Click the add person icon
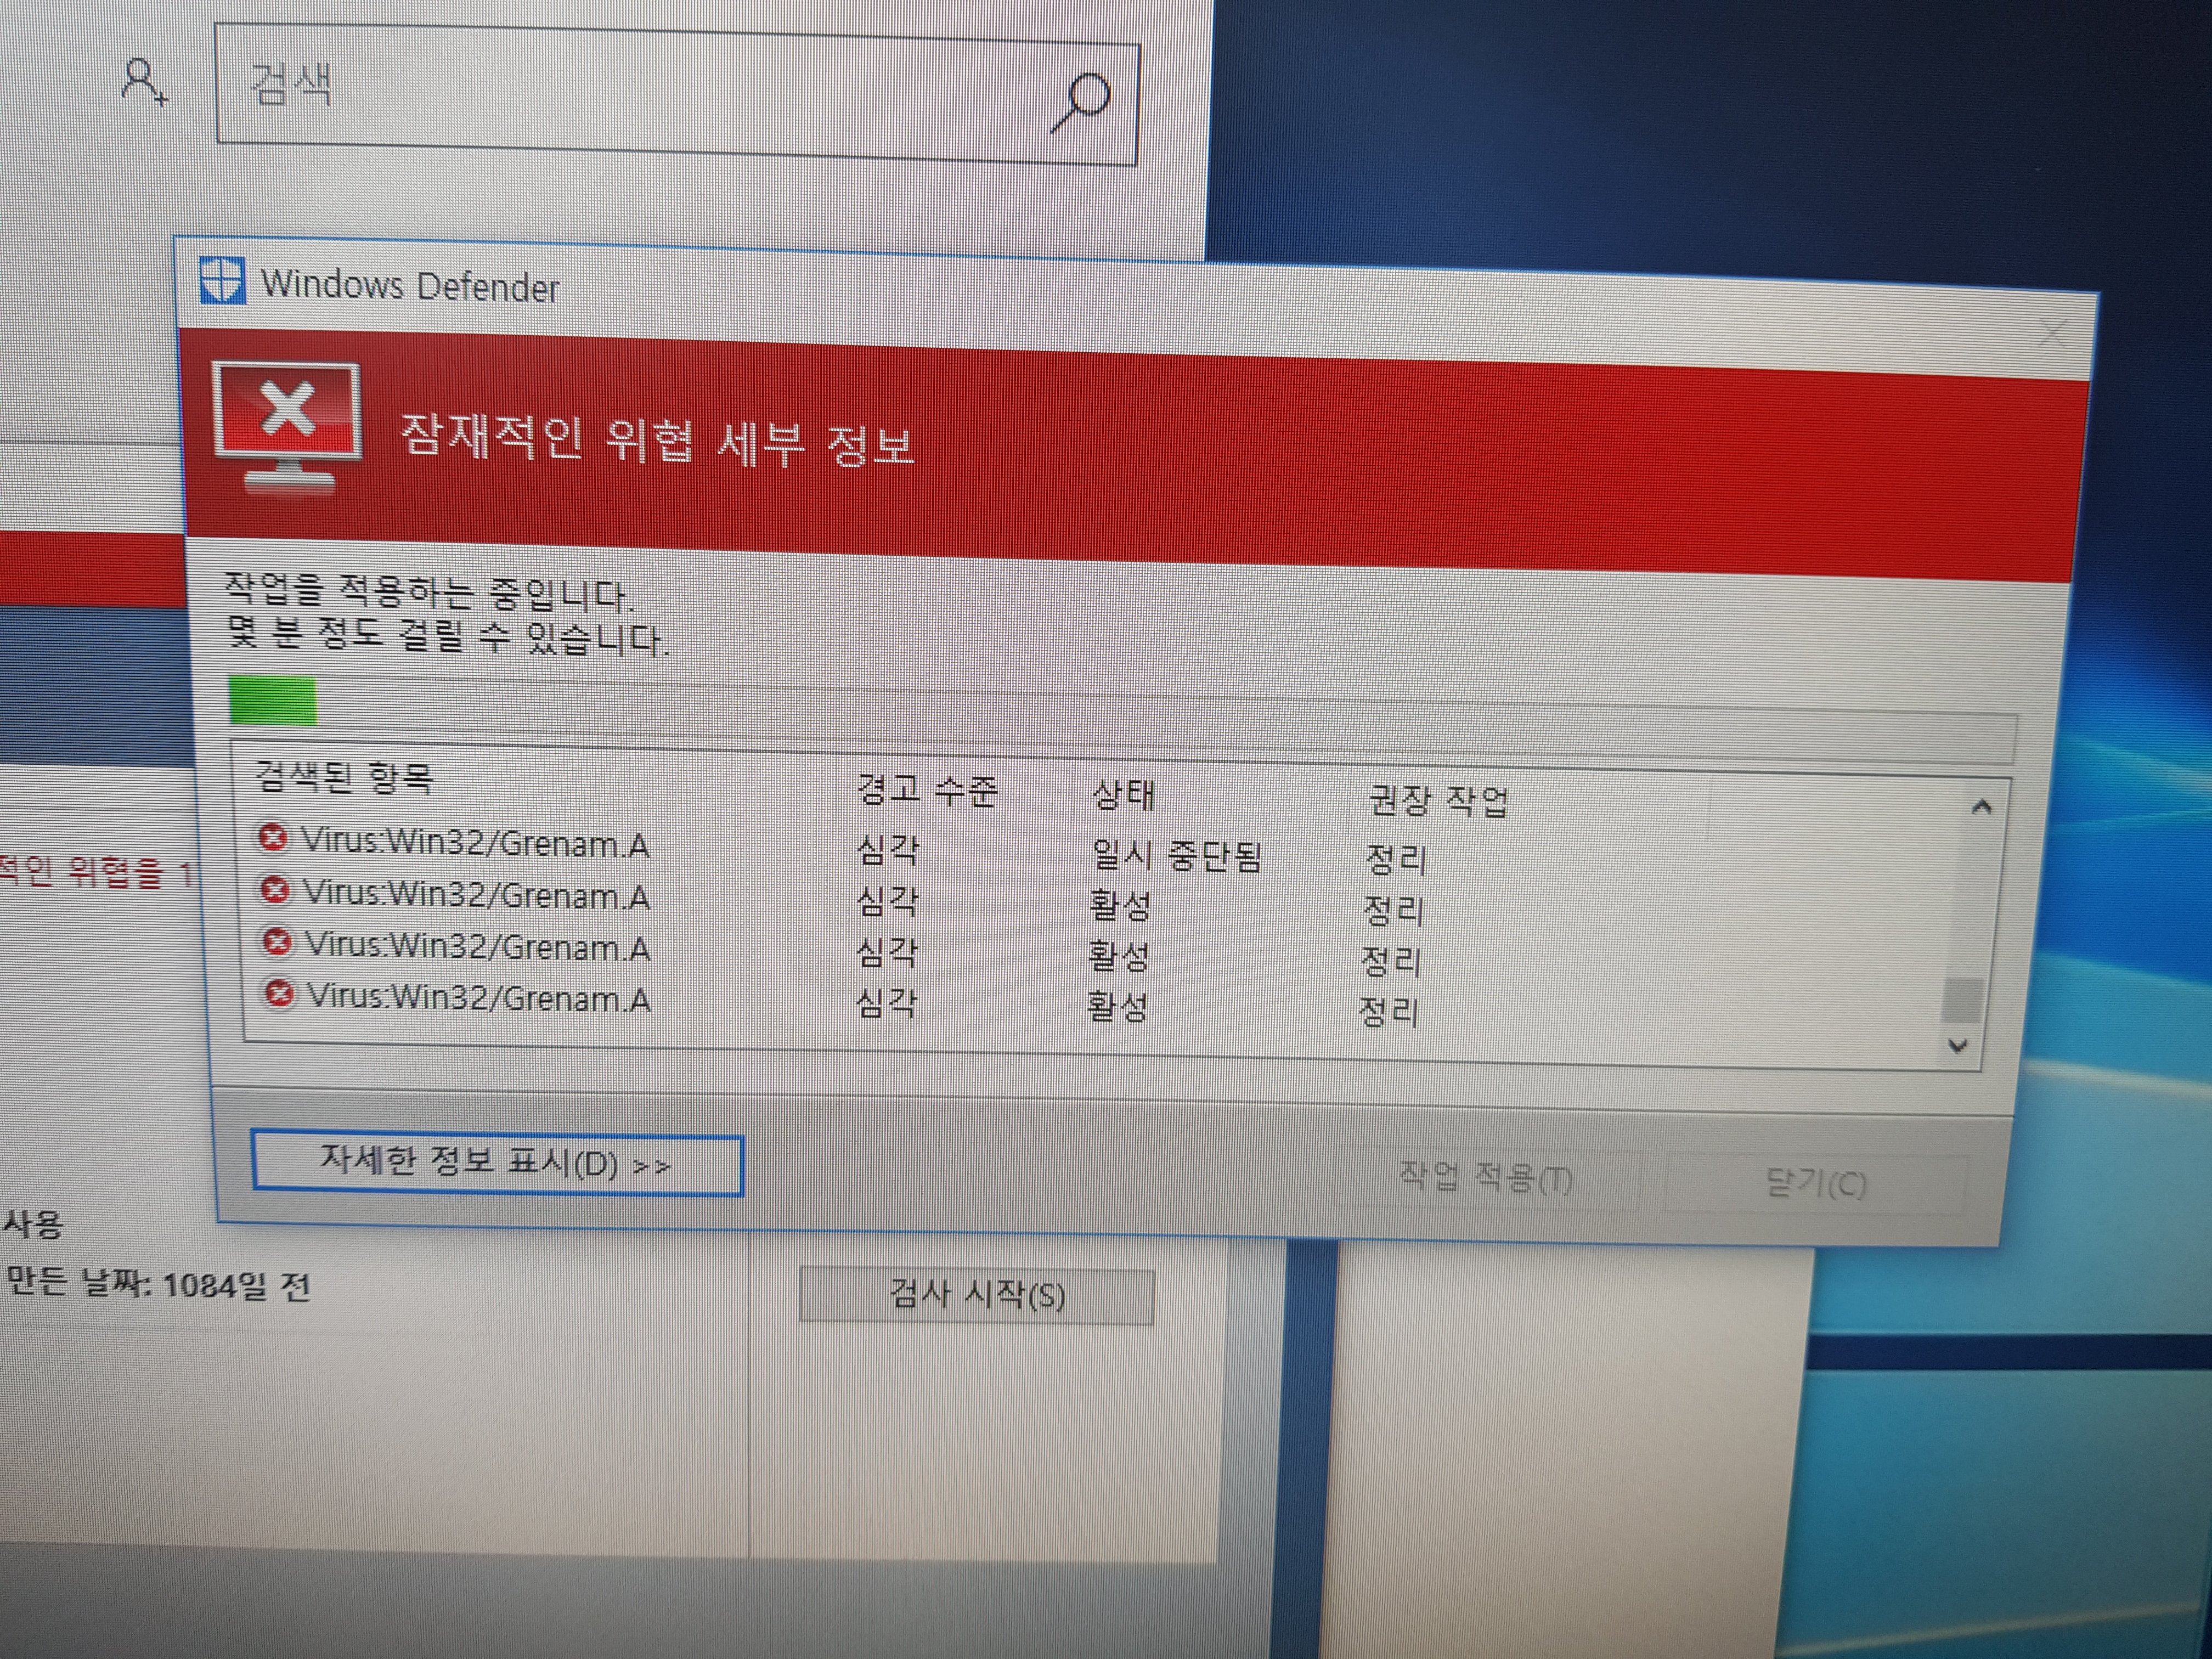 (144, 81)
